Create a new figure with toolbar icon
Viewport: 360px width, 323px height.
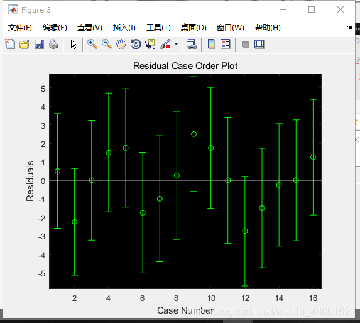(x=10, y=44)
